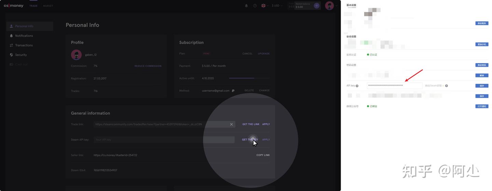Click COPY LINK for the seller link
Image resolution: width=492 pixels, height=191 pixels.
263,155
